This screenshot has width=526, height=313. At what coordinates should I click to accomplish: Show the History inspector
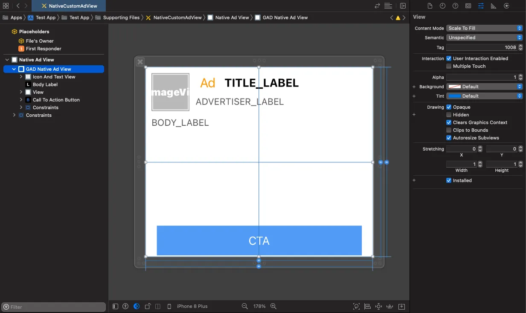443,6
